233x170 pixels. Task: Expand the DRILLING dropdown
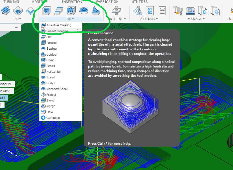[x=117, y=19]
